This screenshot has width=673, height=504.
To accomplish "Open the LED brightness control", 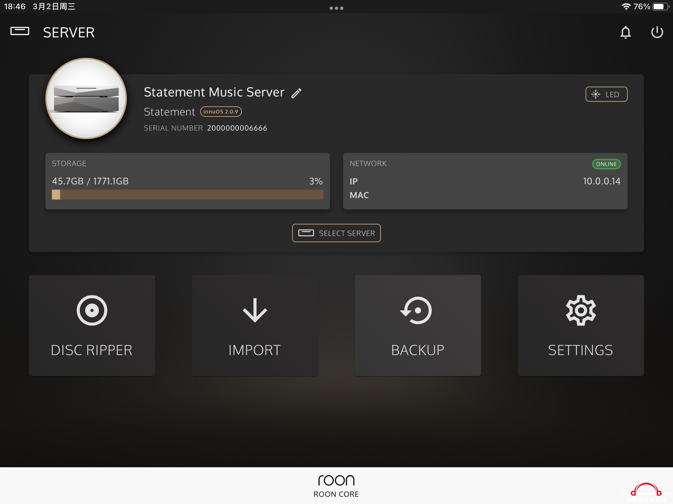I will 606,94.
